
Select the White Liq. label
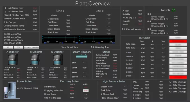pos(137,92)
